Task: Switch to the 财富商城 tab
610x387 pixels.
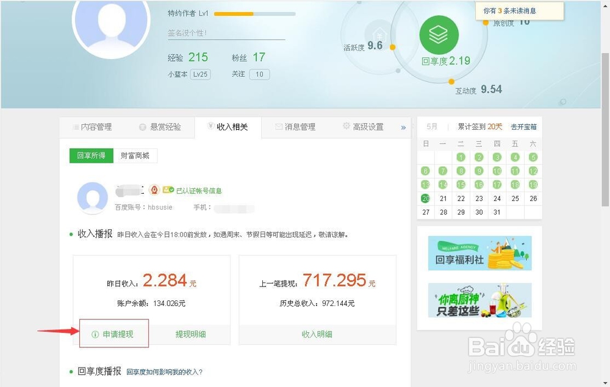Action: pyautogui.click(x=135, y=155)
